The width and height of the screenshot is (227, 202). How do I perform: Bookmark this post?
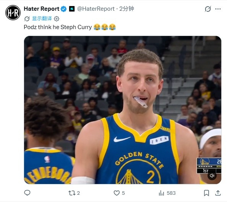coord(206,193)
